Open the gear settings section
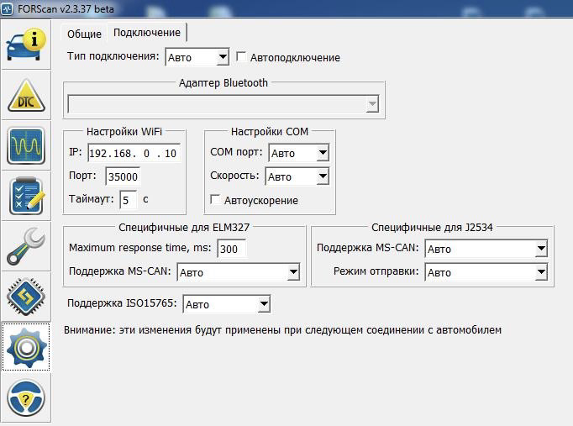Image resolution: width=573 pixels, height=426 pixels. pyautogui.click(x=26, y=347)
